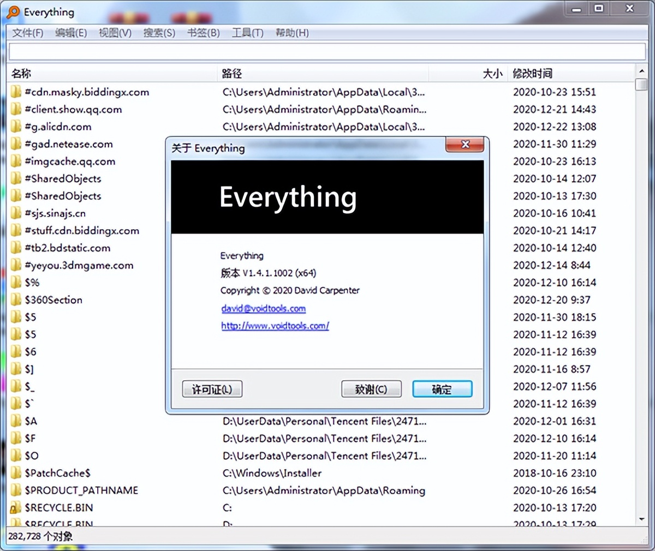Click the #client.show.qq.com folder icon

coord(16,109)
